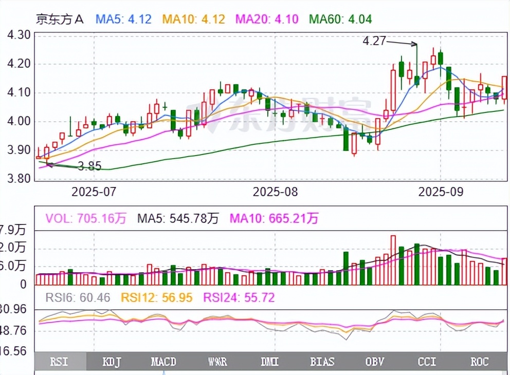Click the 2025-09 date axis label
The image size is (510, 375).
(441, 192)
